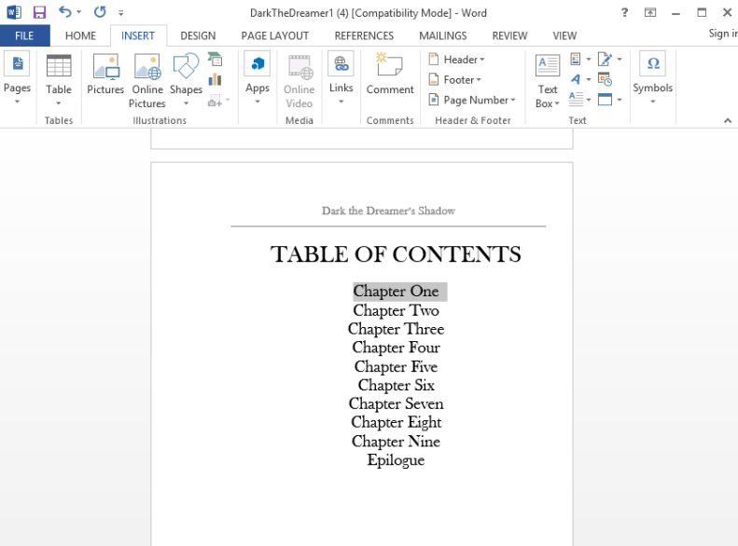This screenshot has height=546, width=738.
Task: Click the Sign in link
Action: coord(722,34)
